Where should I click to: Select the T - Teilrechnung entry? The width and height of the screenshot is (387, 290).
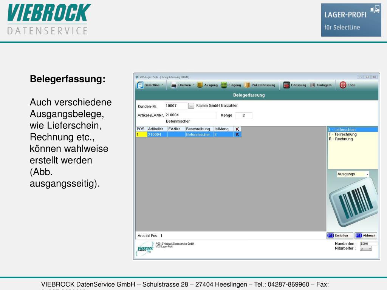(342, 134)
